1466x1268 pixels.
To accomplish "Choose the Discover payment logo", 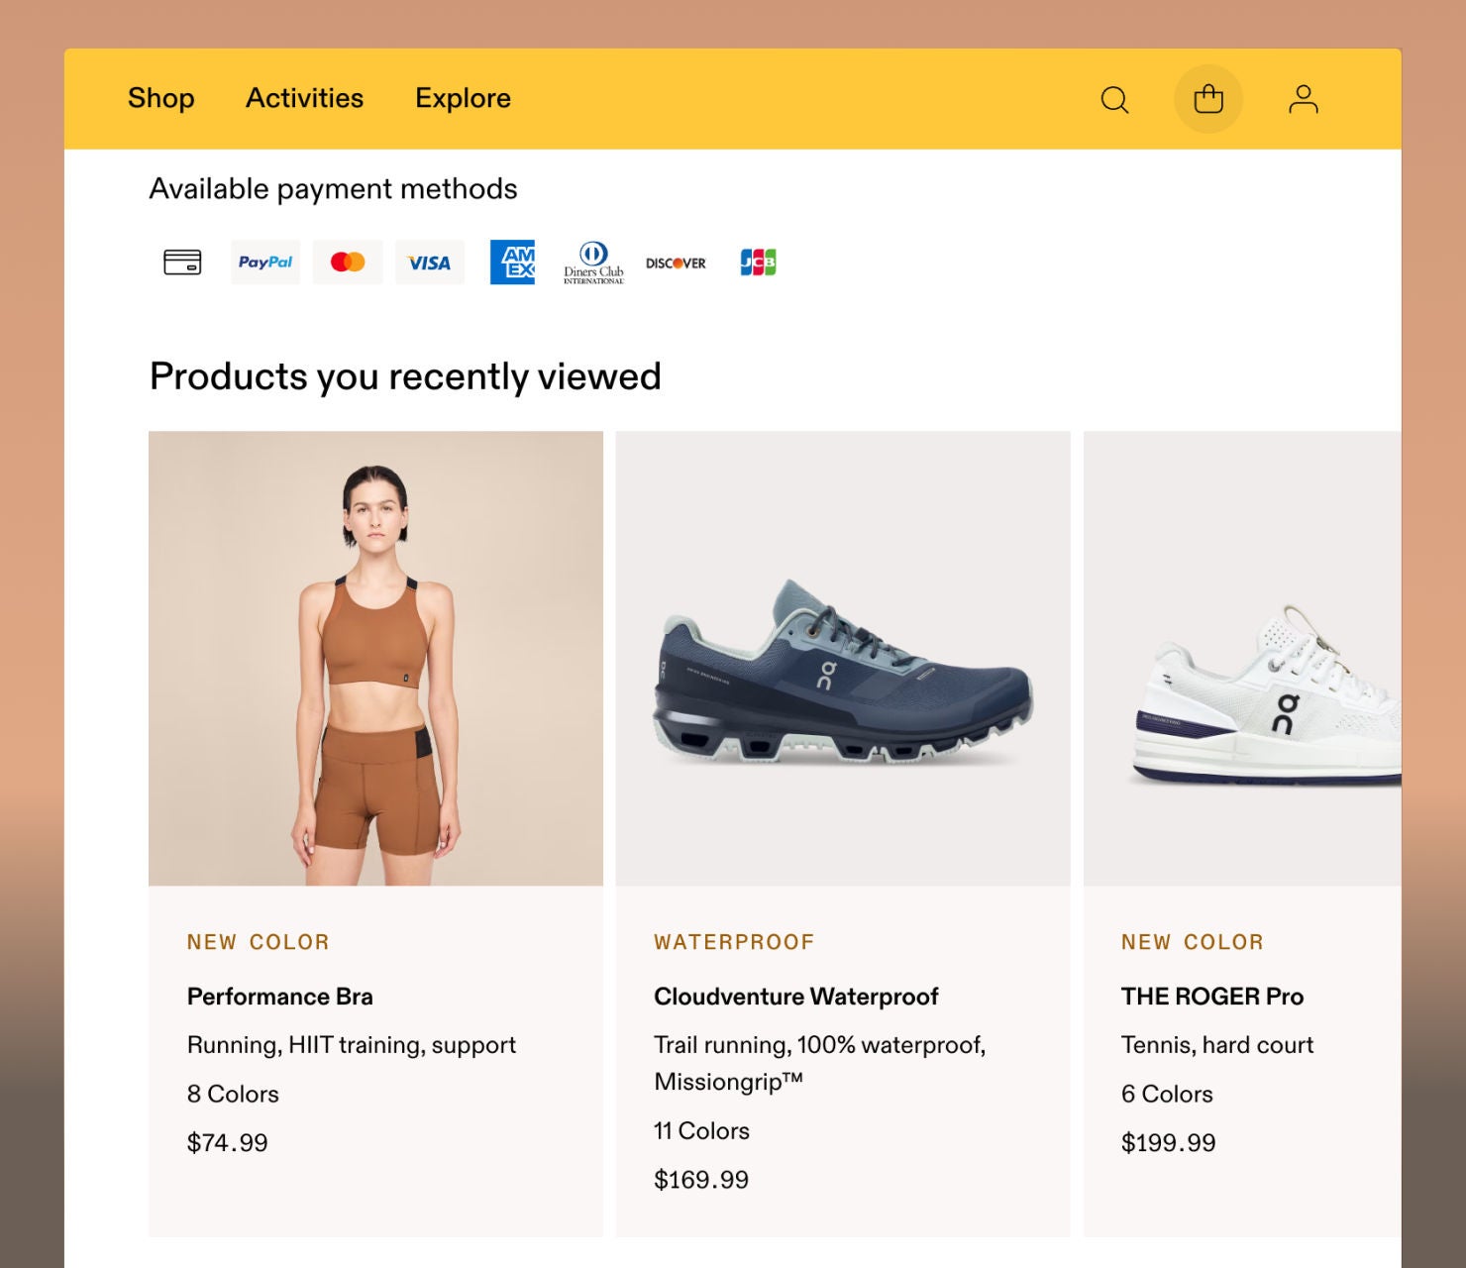I will click(676, 264).
